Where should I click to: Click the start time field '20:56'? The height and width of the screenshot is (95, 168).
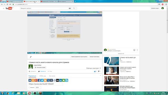38,87
